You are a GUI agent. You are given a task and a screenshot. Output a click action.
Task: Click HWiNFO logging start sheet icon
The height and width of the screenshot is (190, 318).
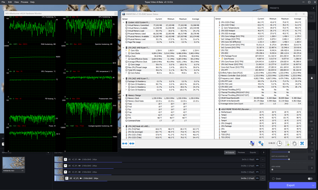click(287, 143)
